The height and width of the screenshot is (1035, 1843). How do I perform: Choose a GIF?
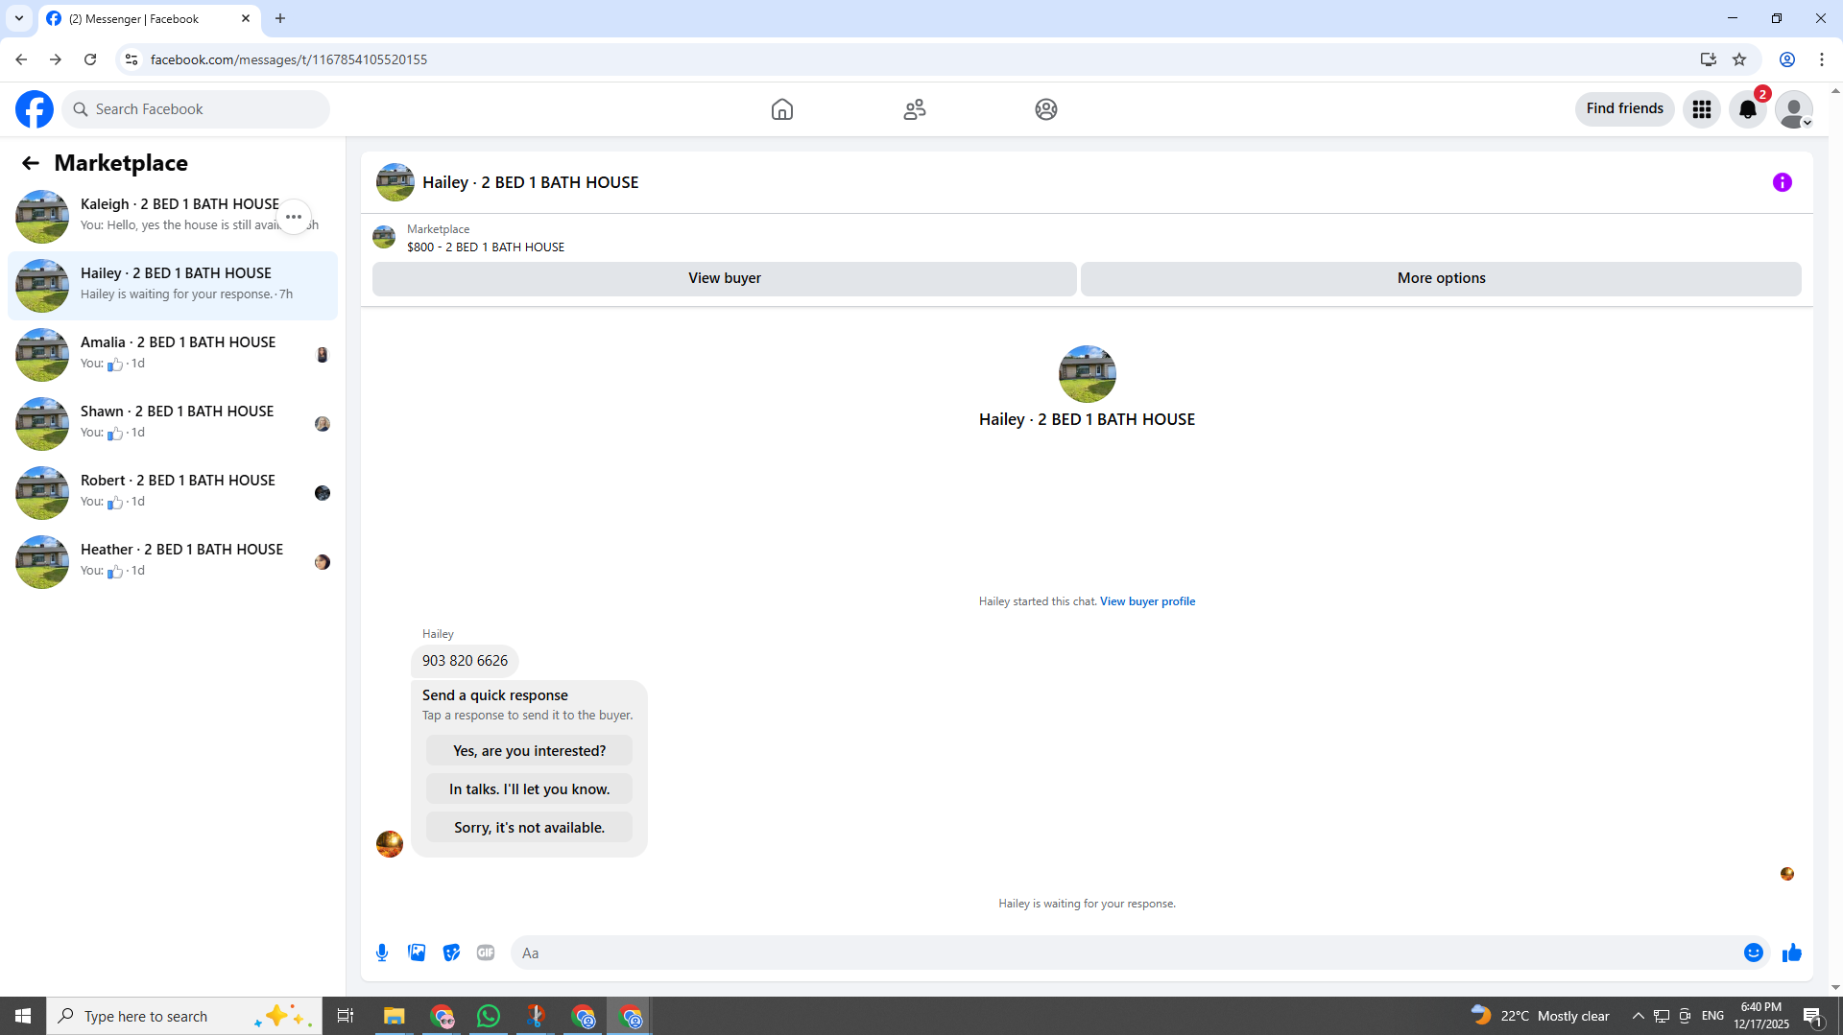(486, 953)
